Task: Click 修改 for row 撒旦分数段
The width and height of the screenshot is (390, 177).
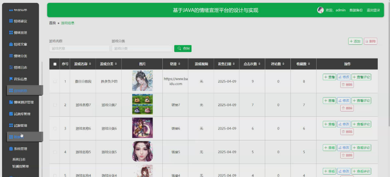Action: coord(343,77)
